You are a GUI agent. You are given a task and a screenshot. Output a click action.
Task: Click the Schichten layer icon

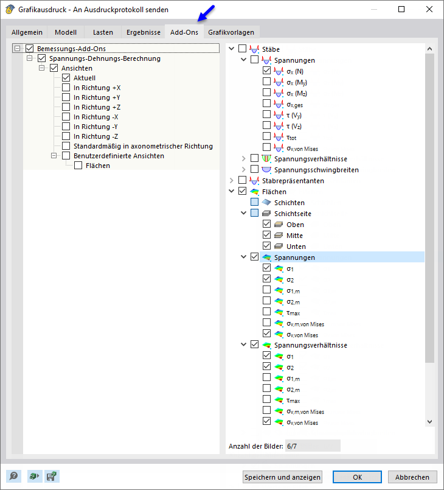point(266,203)
